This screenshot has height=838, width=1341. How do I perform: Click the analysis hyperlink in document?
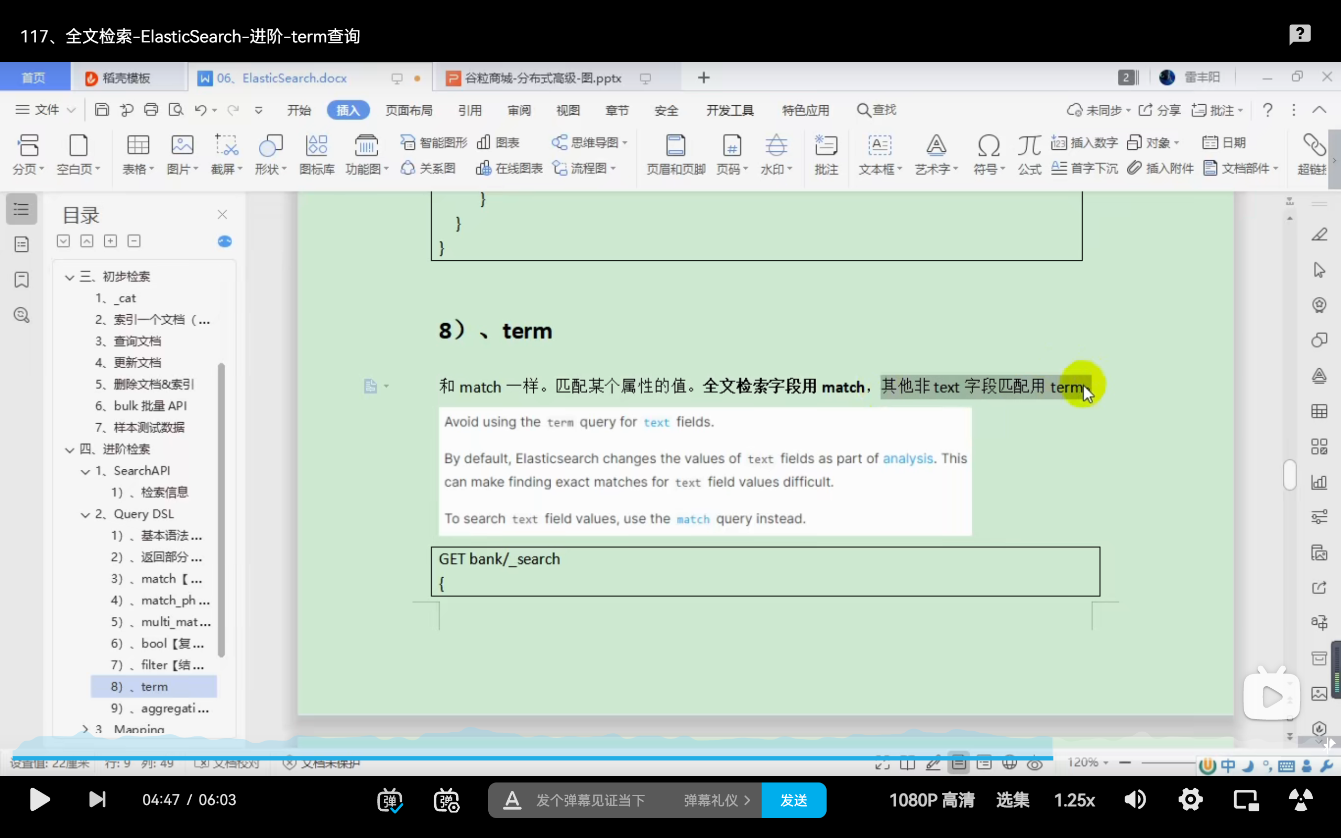[x=907, y=458]
